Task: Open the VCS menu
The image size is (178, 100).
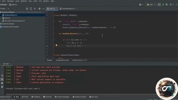Action: click(x=40, y=1)
